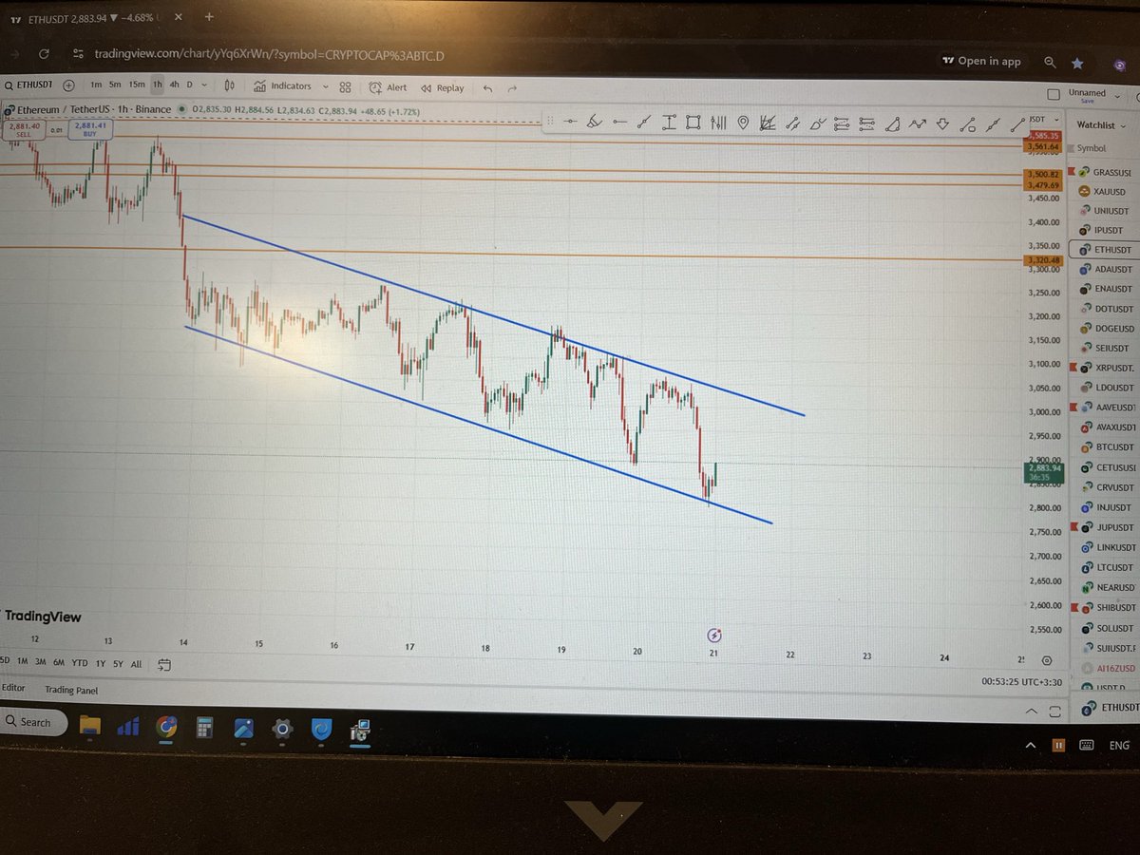This screenshot has width=1140, height=855.
Task: Open the go-to-date calendar icon
Action: click(x=164, y=664)
